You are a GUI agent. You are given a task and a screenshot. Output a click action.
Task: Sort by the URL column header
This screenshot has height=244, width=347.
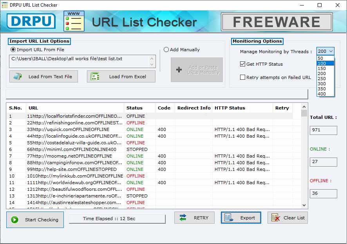75,108
